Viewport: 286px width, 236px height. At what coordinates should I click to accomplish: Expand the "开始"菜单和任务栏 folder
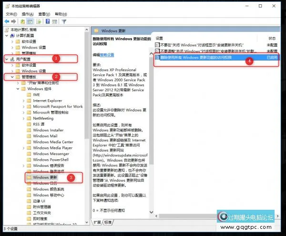18,83
